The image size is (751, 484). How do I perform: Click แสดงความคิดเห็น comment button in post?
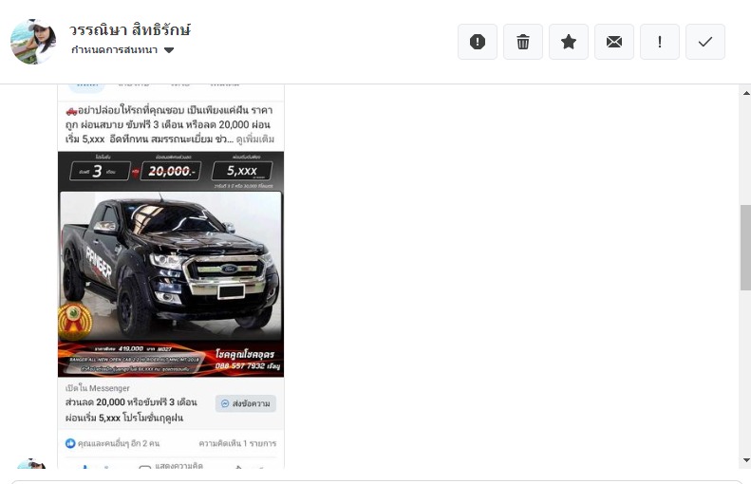[171, 465]
